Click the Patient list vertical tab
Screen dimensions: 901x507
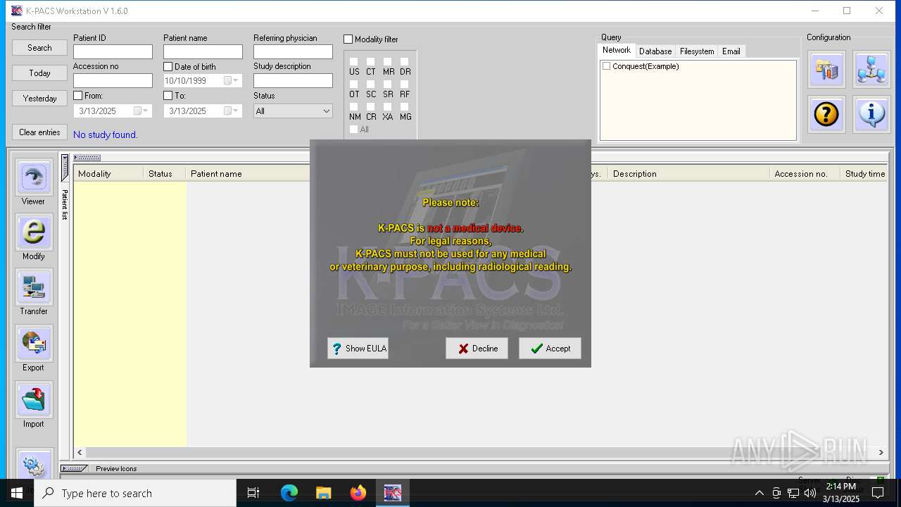64,204
